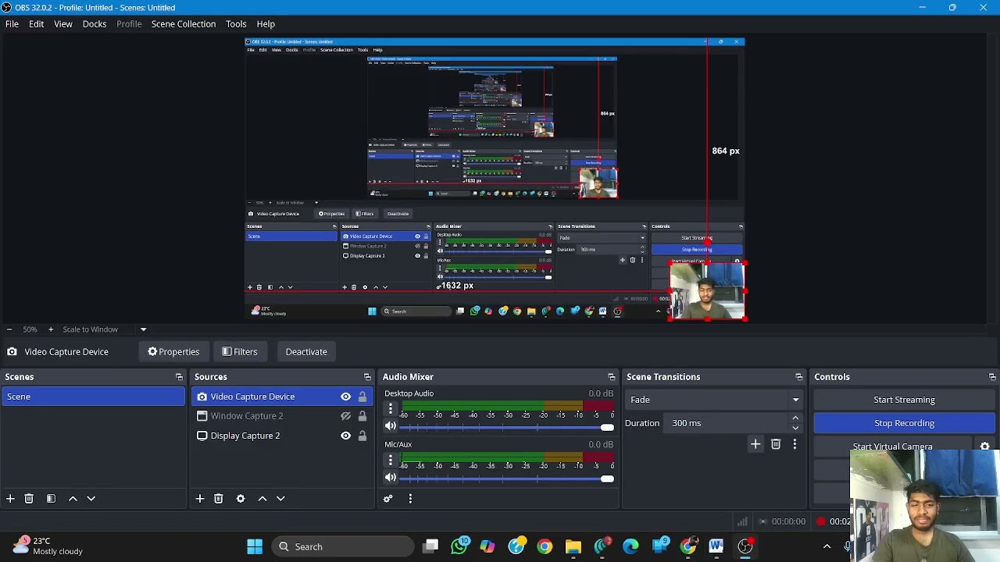Toggle the lock on Video Capture Device
Viewport: 1000px width, 562px height.
362,397
